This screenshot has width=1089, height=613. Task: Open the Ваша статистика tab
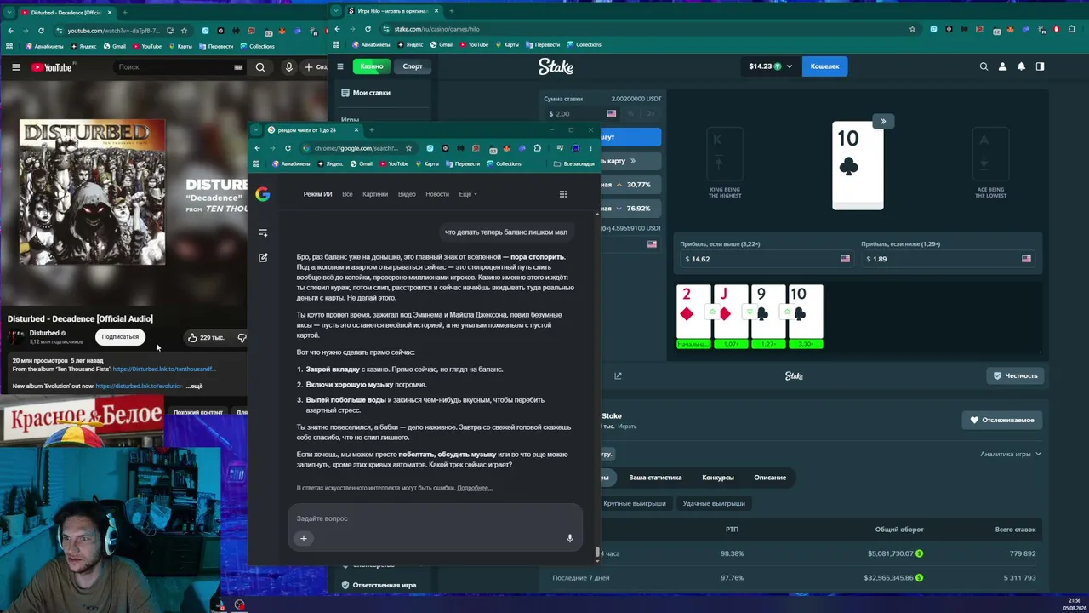pos(655,478)
